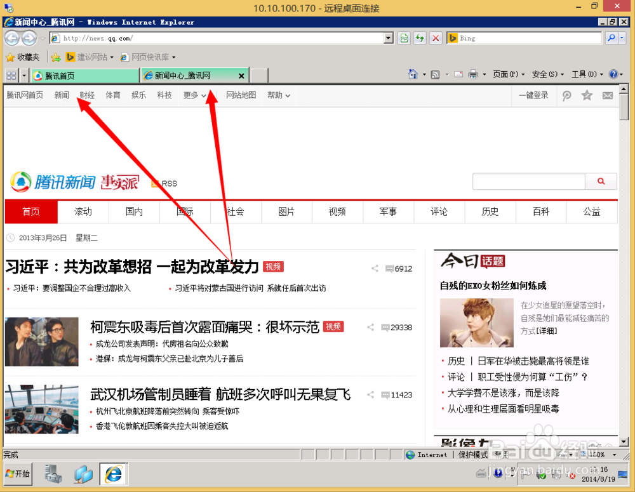Image resolution: width=635 pixels, height=492 pixels.
Task: Open headline 武汉机场管制员睡着
Action: 220,394
